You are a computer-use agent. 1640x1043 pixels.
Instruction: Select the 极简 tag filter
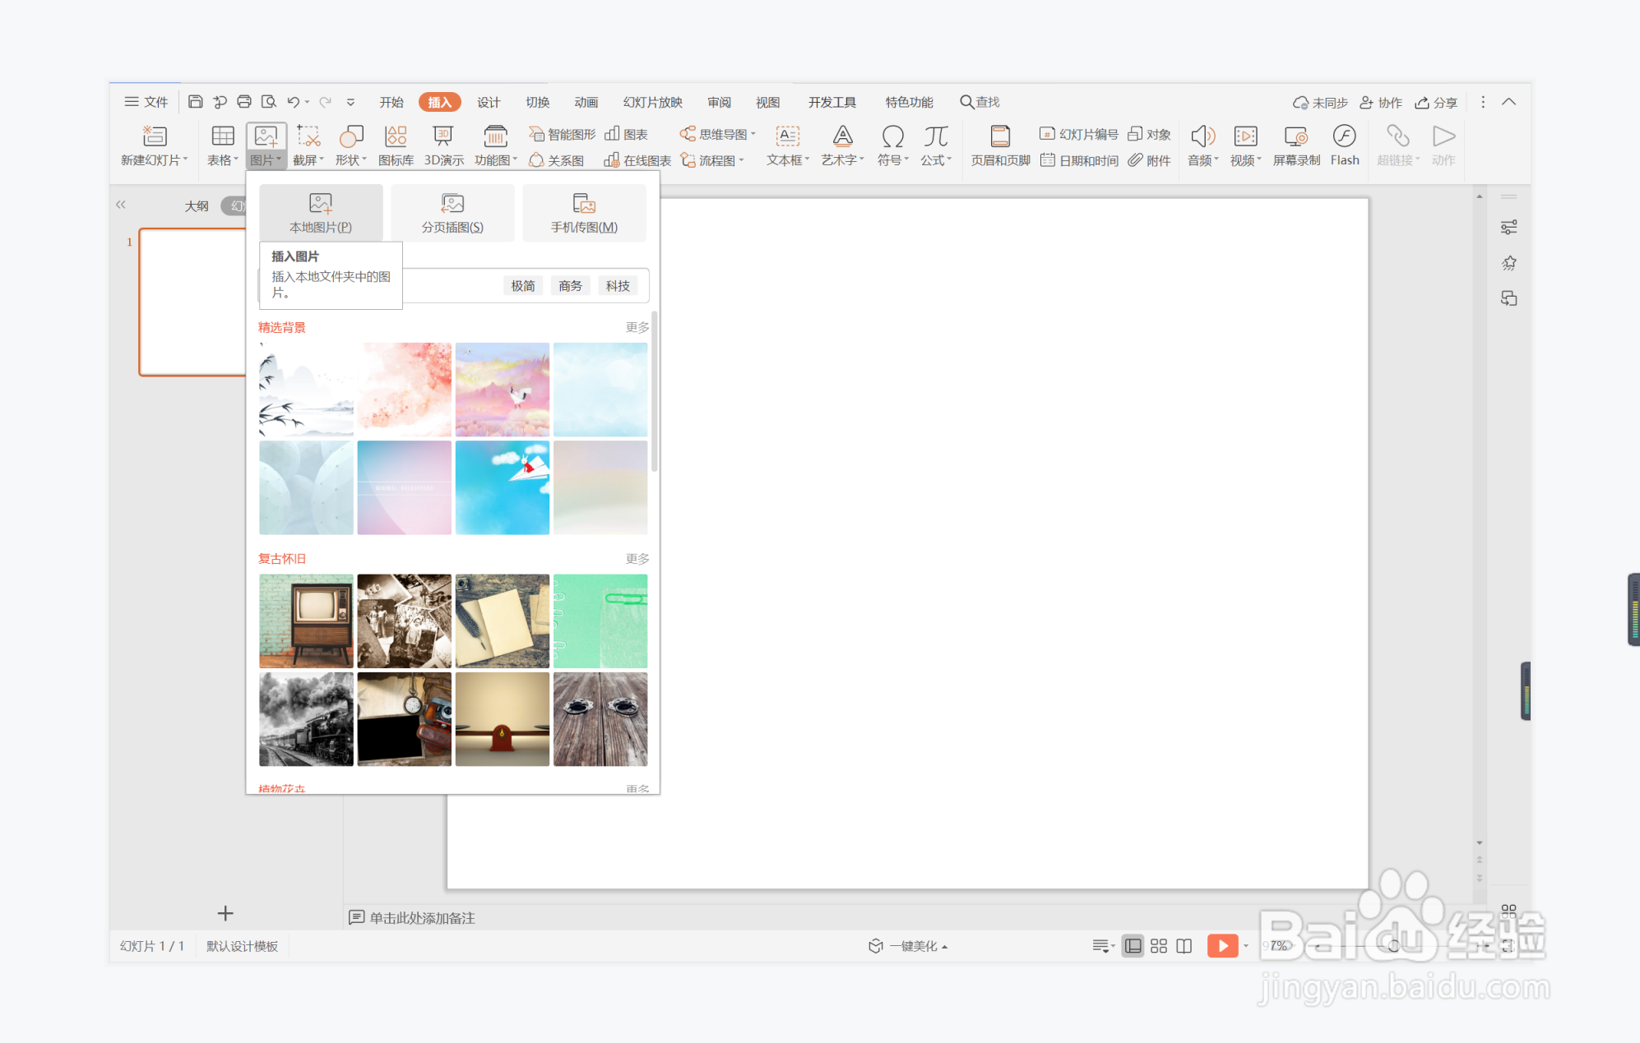tap(523, 285)
